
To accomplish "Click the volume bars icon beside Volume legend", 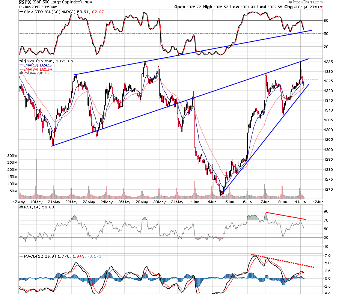I will point(21,73).
